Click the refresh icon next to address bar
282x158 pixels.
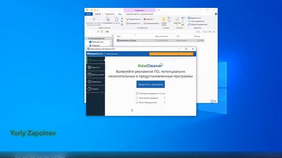tap(199, 32)
